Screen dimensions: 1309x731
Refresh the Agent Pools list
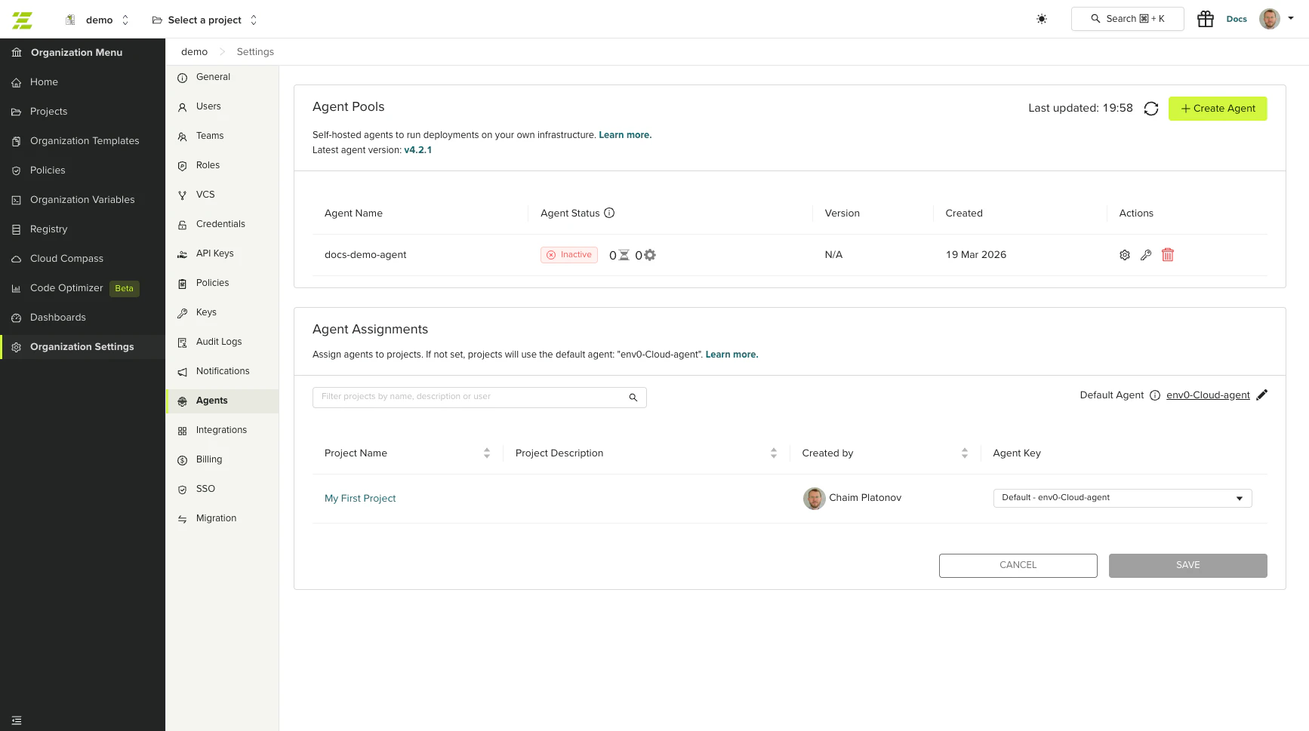coord(1150,108)
